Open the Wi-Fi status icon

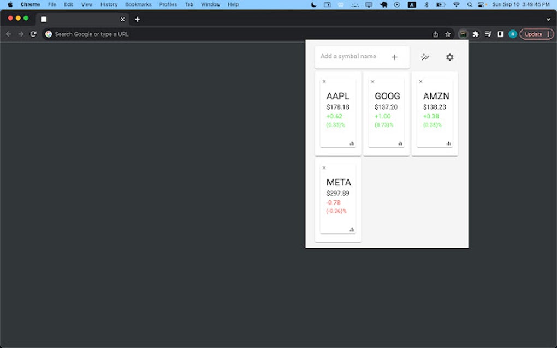pyautogui.click(x=457, y=4)
